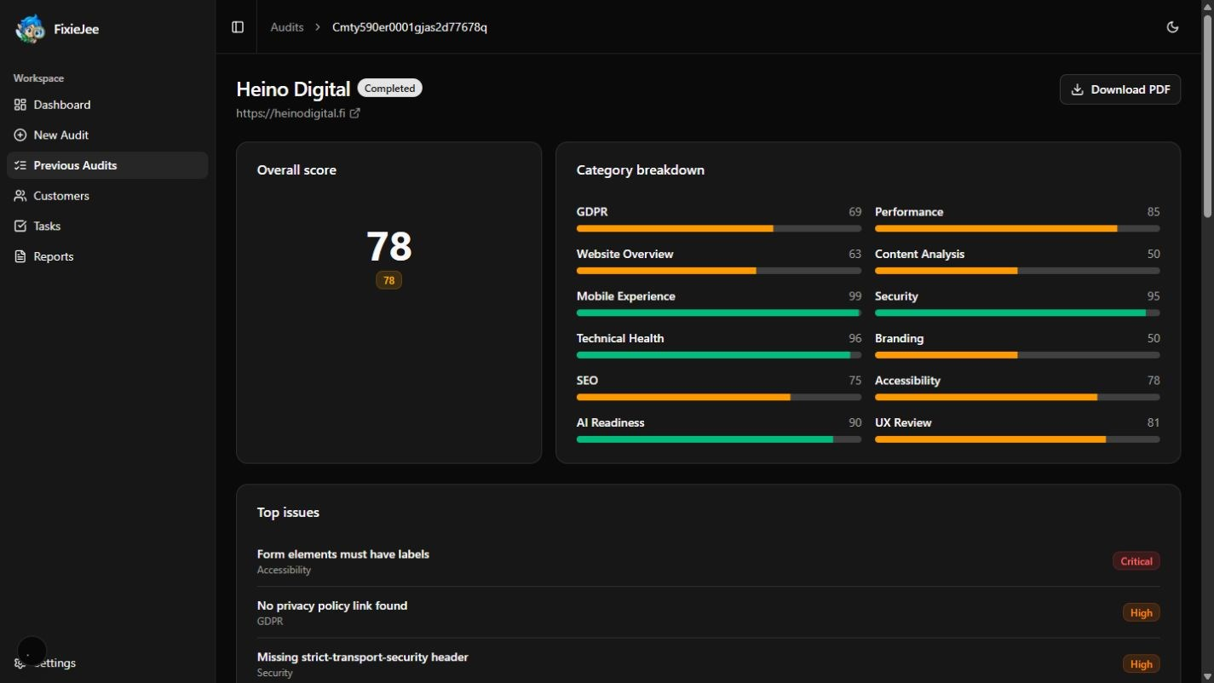Open the Reports section

(107, 256)
